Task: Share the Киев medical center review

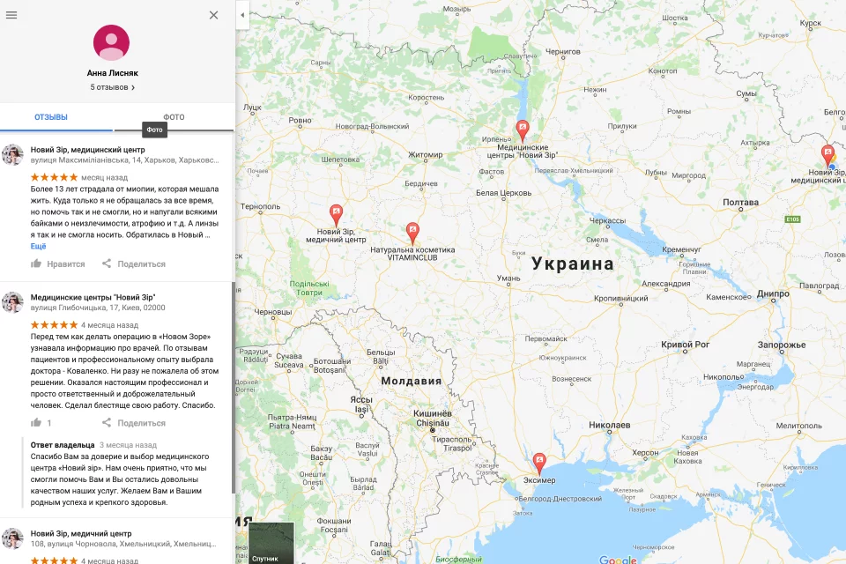Action: click(x=134, y=423)
